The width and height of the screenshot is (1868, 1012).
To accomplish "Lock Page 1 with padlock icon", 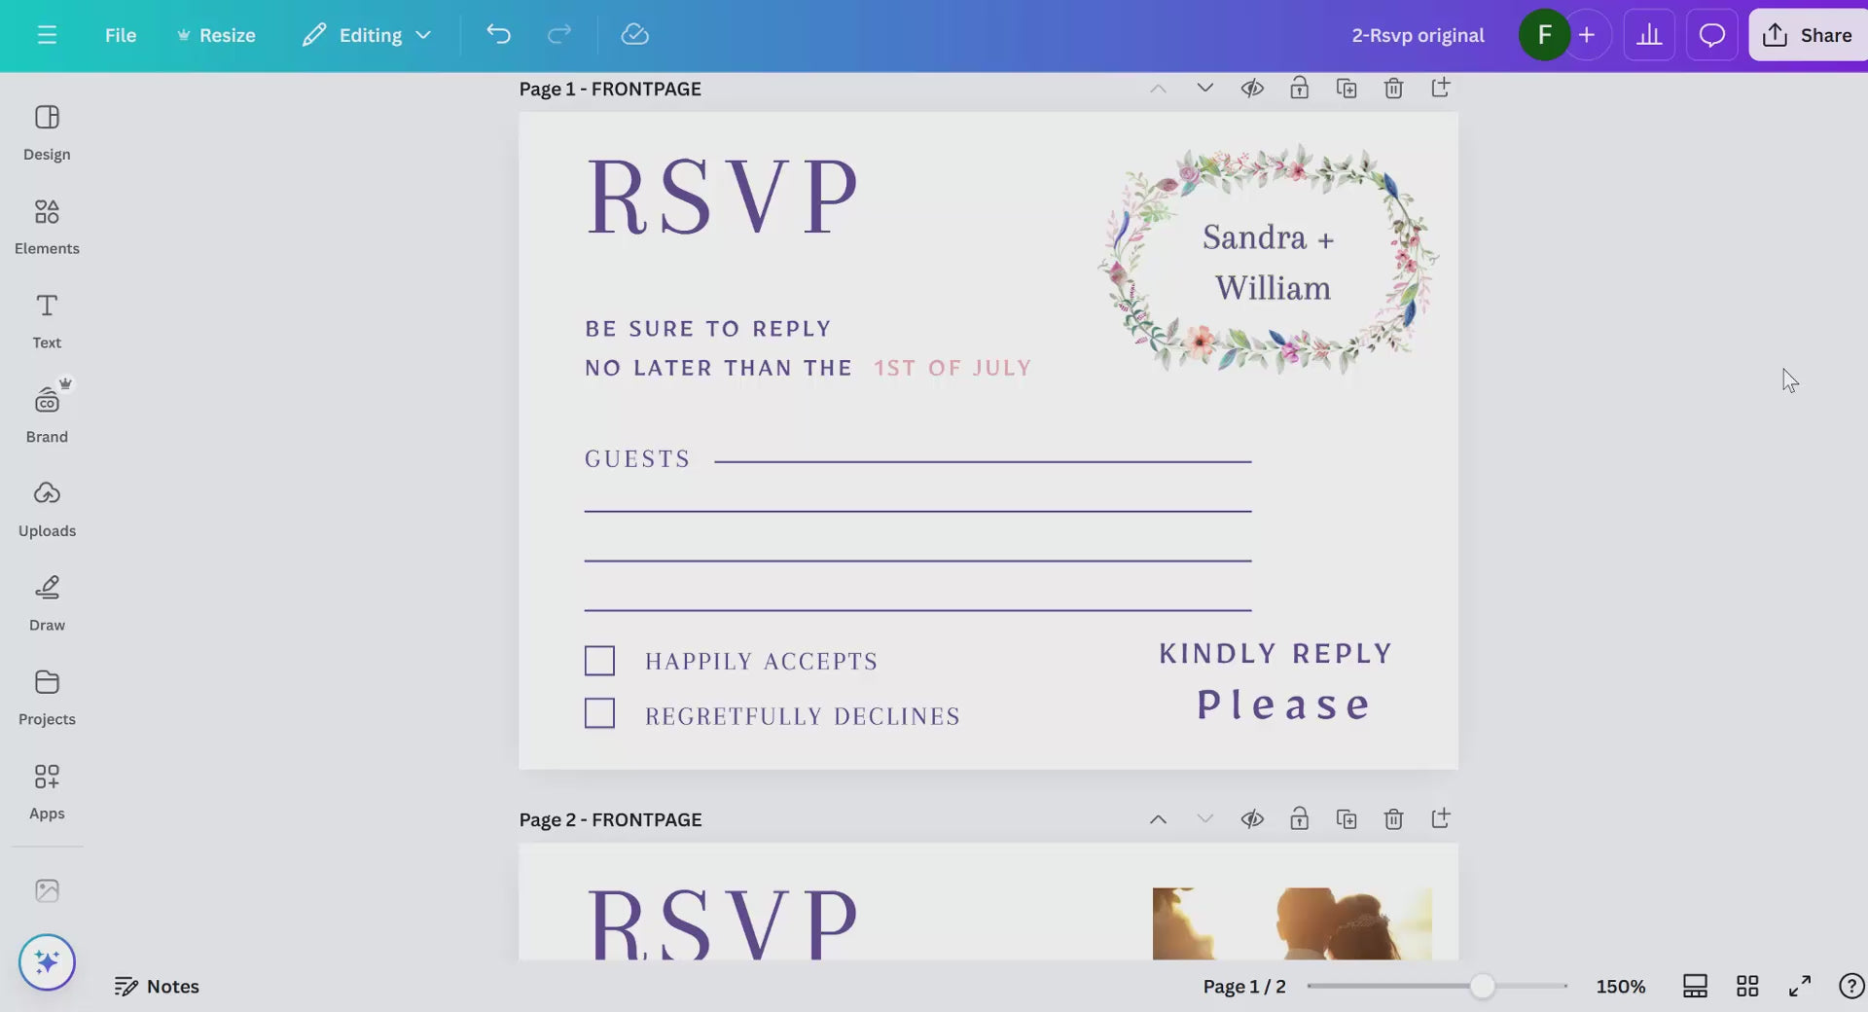I will [1299, 89].
